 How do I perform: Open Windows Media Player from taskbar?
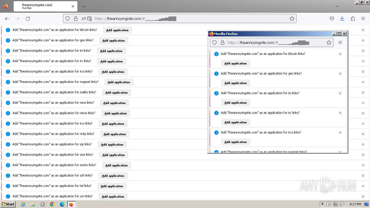pos(42,204)
